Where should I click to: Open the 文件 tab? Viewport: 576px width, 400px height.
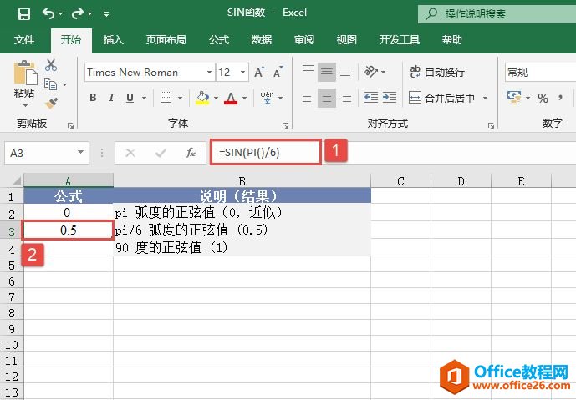coord(24,39)
